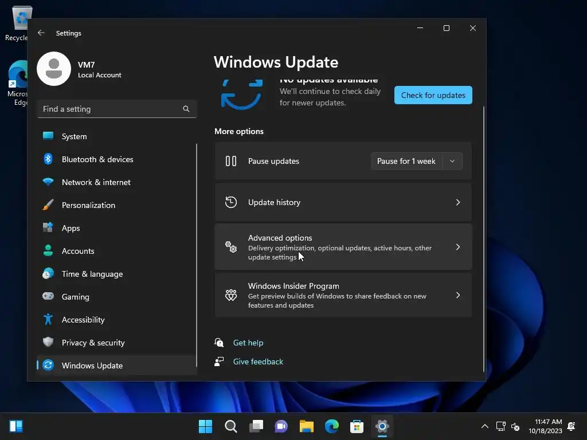
Task: Click the Time & language clock icon
Action: pyautogui.click(x=48, y=273)
